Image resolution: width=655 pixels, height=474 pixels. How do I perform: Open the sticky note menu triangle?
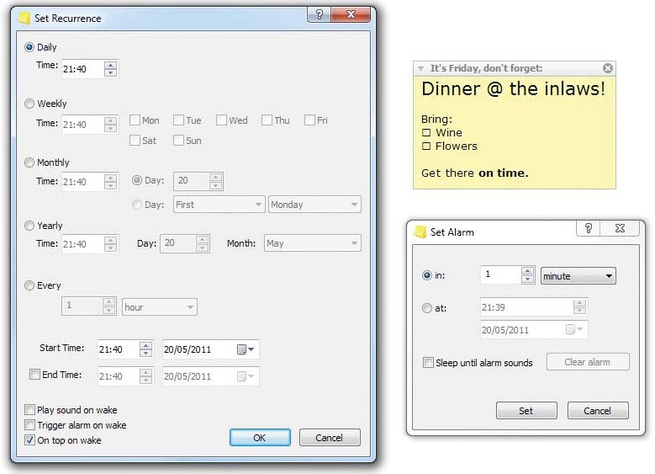click(x=421, y=68)
